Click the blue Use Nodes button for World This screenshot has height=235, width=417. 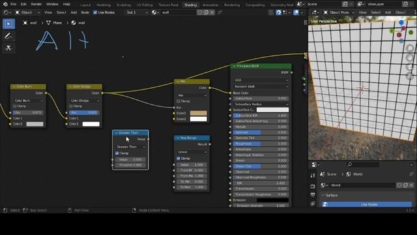pyautogui.click(x=367, y=204)
